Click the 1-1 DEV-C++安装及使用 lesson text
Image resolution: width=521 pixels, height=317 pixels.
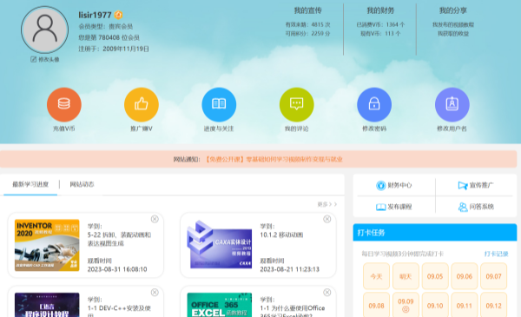(x=119, y=311)
